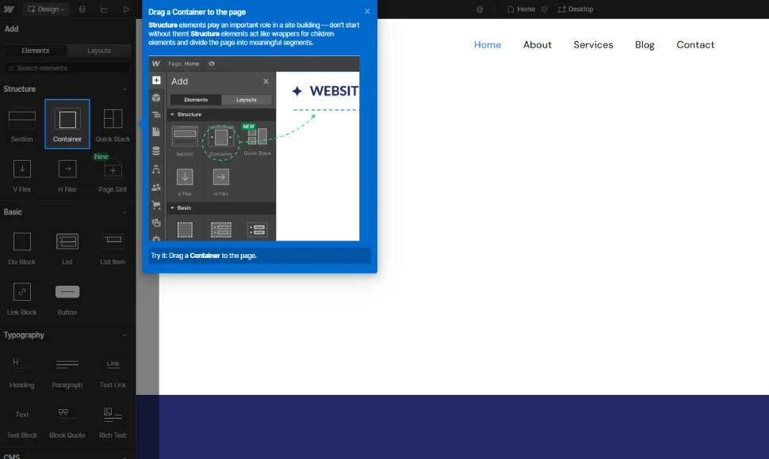Click Services in the site navigation
Image resolution: width=769 pixels, height=459 pixels.
click(593, 44)
